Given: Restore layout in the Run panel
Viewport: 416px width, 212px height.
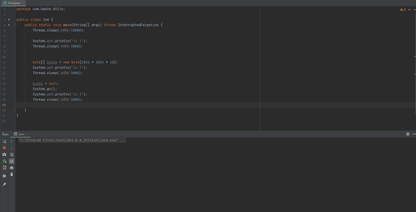Looking at the screenshot, I should click(x=4, y=176).
